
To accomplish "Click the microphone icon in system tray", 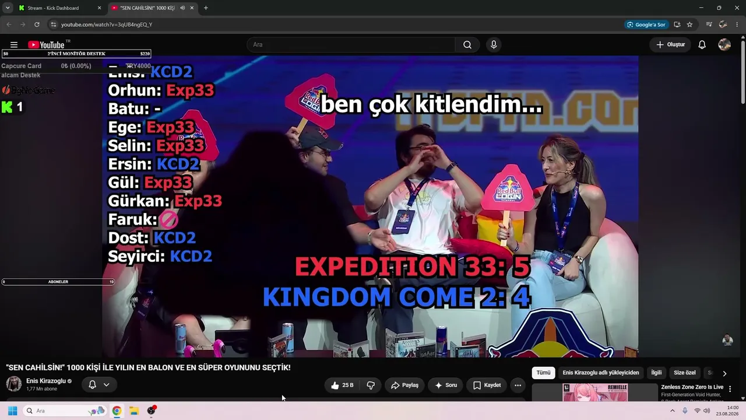I will (685, 411).
